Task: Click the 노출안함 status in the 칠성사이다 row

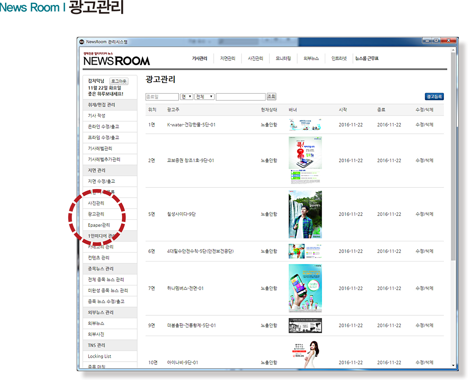Action: point(269,214)
